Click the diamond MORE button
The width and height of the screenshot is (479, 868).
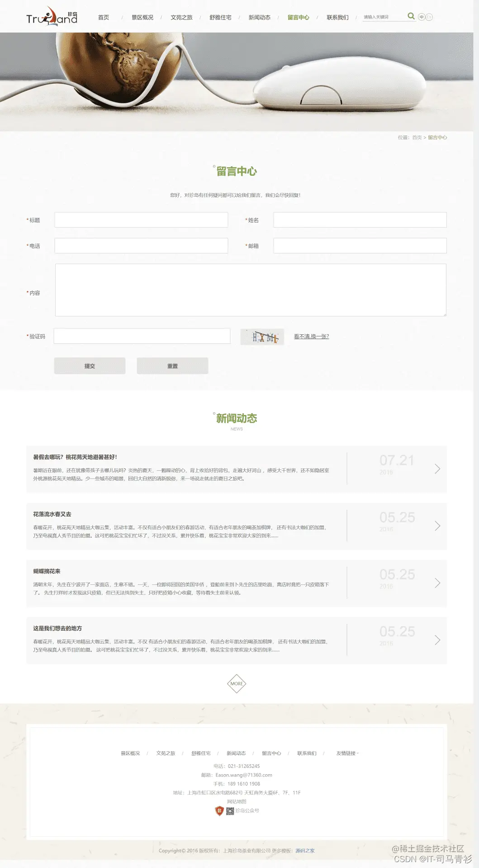tap(237, 684)
